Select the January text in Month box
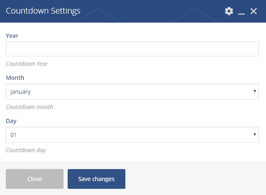266x195 pixels. tap(21, 92)
